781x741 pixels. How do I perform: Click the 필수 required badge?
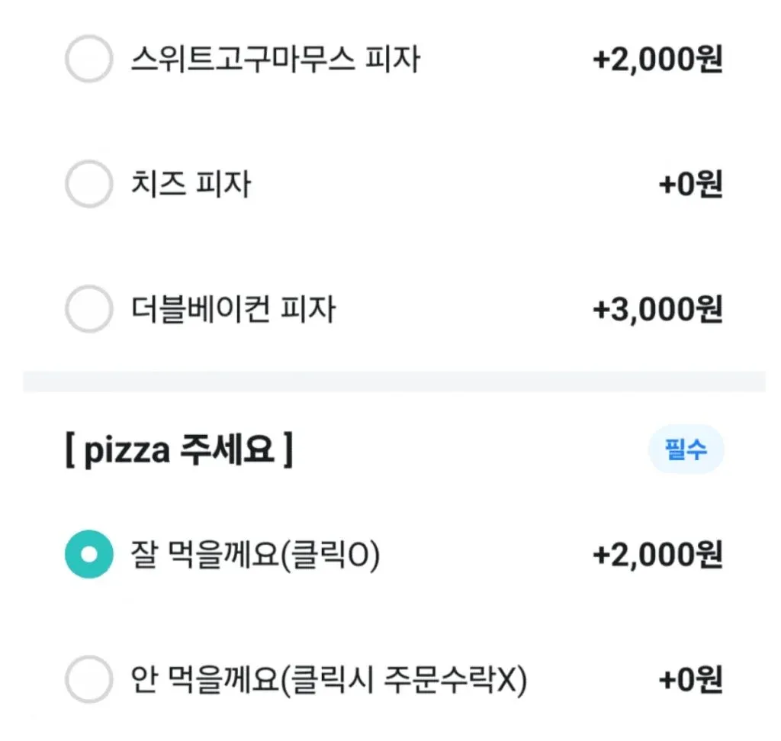pyautogui.click(x=685, y=449)
